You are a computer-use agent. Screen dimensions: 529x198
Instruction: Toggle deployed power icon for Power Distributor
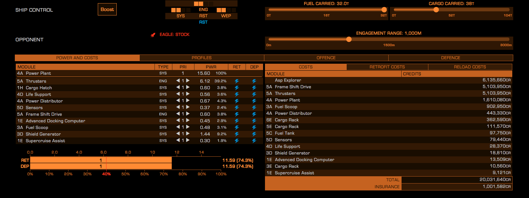click(x=254, y=101)
